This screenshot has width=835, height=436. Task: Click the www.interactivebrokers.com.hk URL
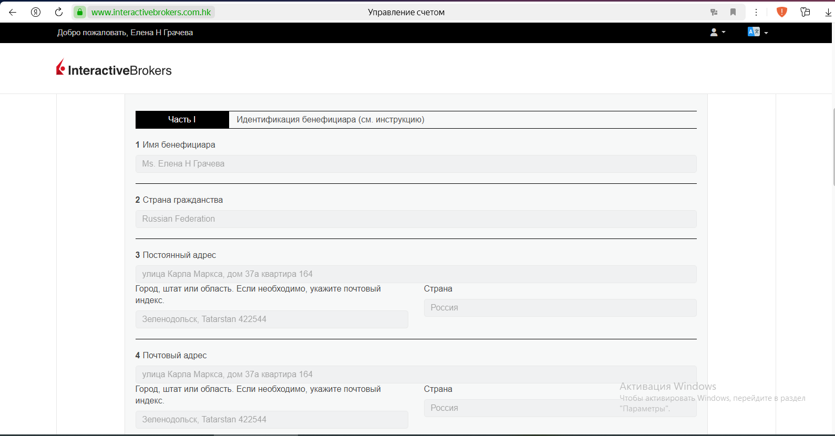[x=151, y=12]
